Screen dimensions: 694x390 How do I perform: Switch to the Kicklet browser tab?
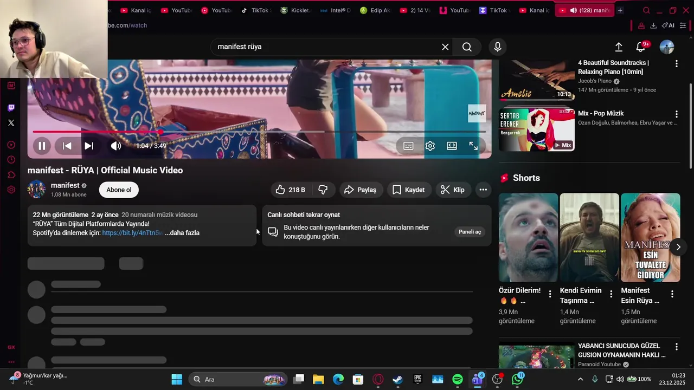[295, 10]
